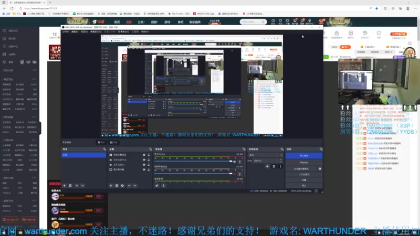Go to Douyu 直播 live tab
This screenshot has width=420, height=236.
click(129, 22)
